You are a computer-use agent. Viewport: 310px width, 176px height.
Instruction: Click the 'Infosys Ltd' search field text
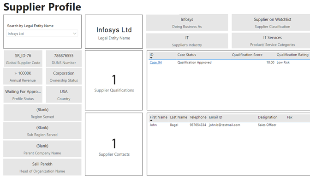pyautogui.click(x=16, y=34)
